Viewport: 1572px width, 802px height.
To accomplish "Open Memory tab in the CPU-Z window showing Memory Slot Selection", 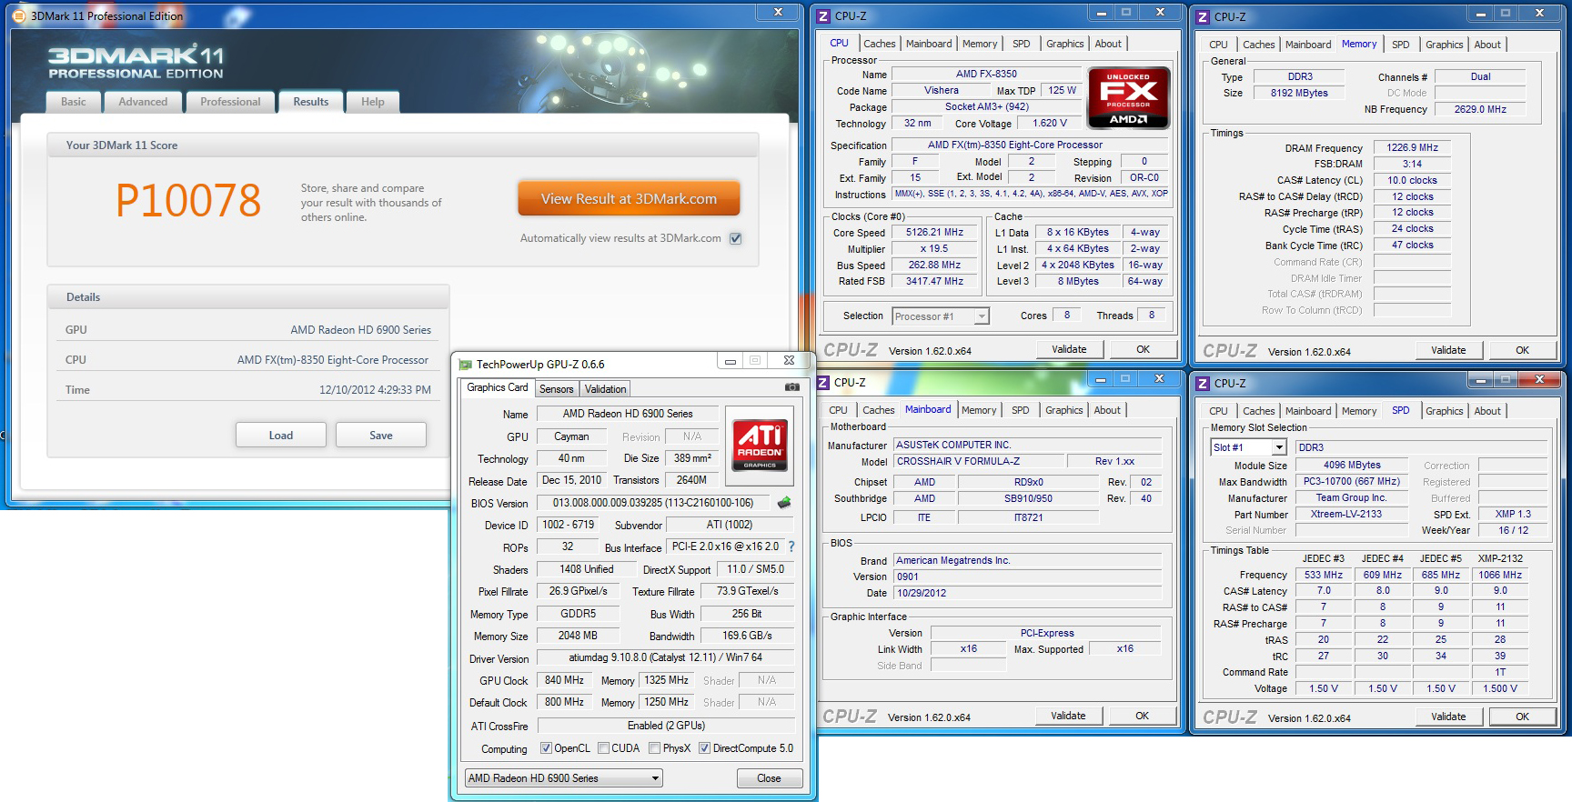I will pos(1359,411).
